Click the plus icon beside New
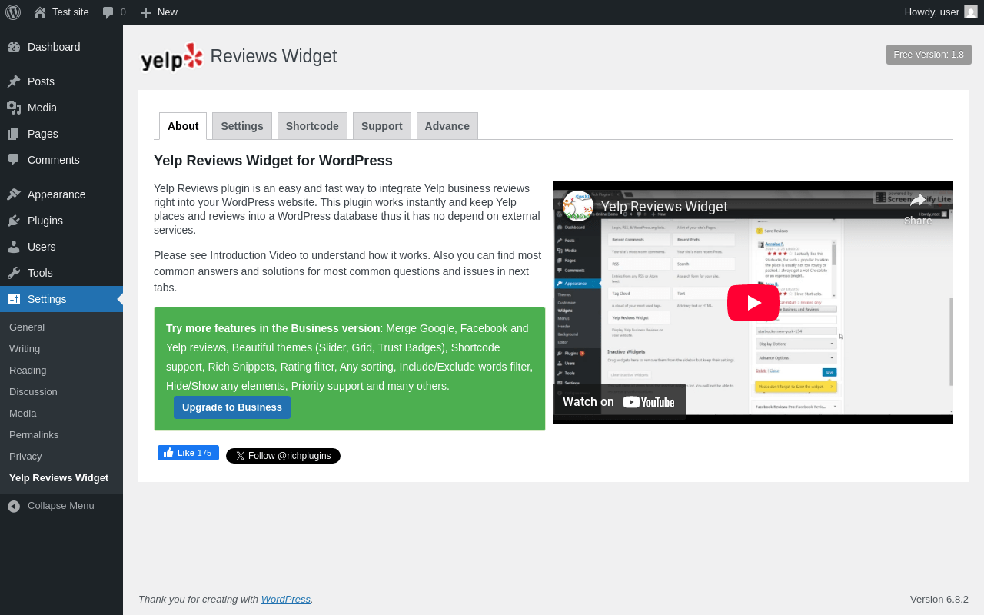This screenshot has width=984, height=615. [x=145, y=12]
